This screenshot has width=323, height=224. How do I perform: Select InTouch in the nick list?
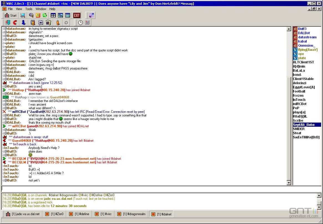point(307,100)
